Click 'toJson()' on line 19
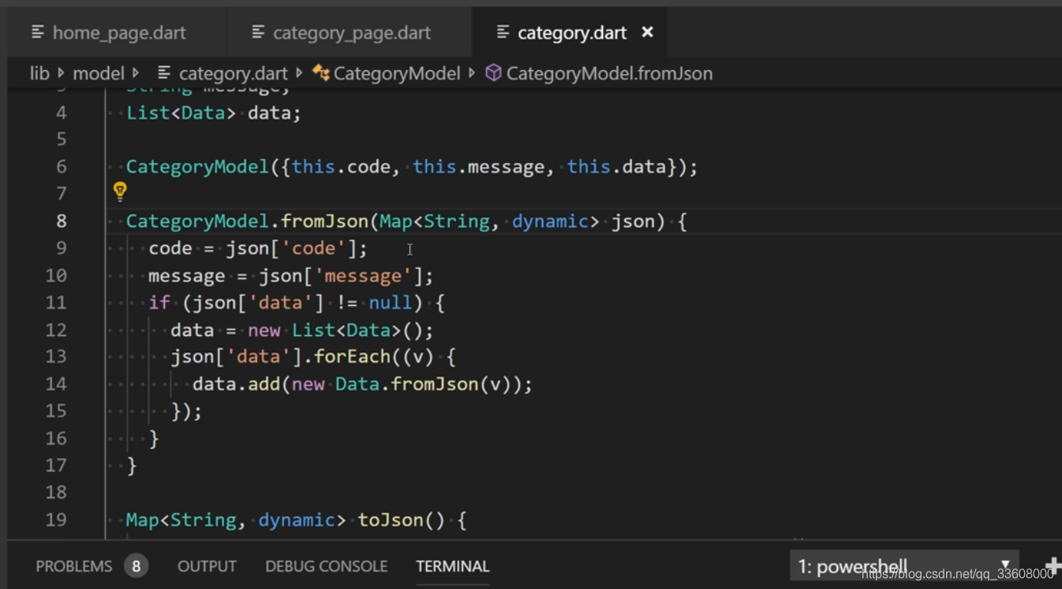The height and width of the screenshot is (589, 1062). point(402,520)
